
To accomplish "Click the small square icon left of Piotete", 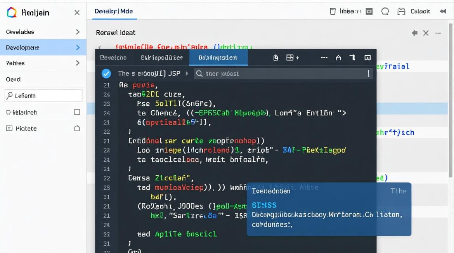I will (x=9, y=128).
